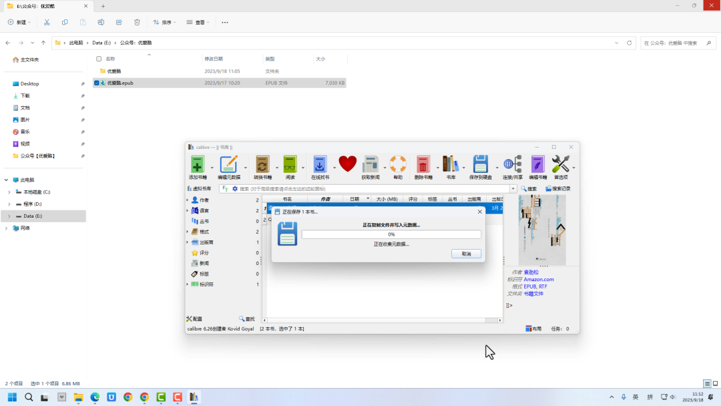The image size is (721, 406).
Task: Click the Refresh icon beside the Explorer address bar
Action: (x=630, y=43)
